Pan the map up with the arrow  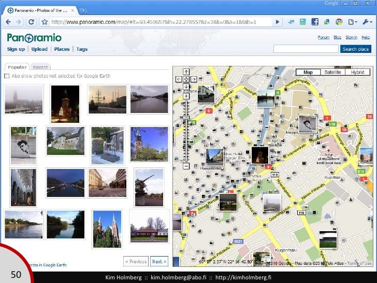(186, 72)
